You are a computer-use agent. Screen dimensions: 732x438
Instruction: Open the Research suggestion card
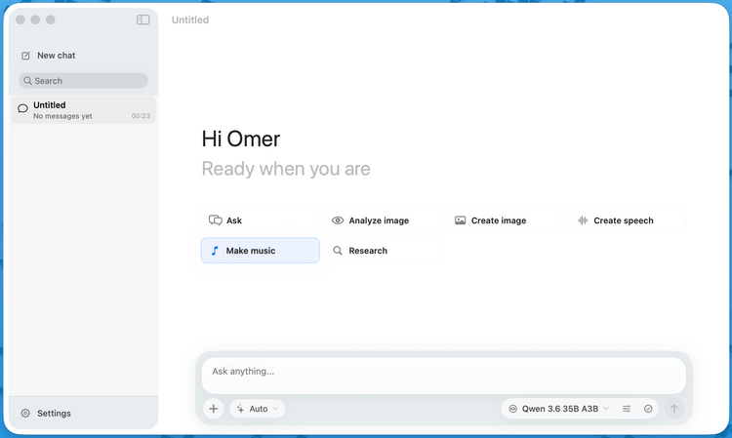(x=383, y=251)
